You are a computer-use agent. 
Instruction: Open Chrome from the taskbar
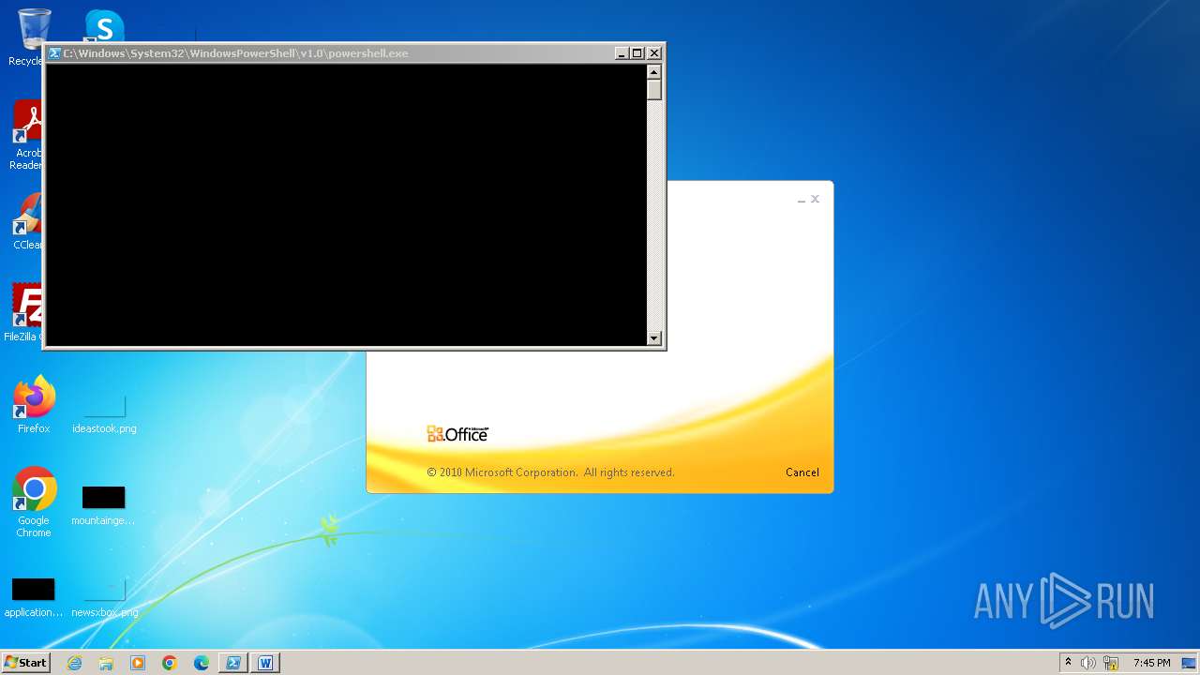click(x=170, y=663)
